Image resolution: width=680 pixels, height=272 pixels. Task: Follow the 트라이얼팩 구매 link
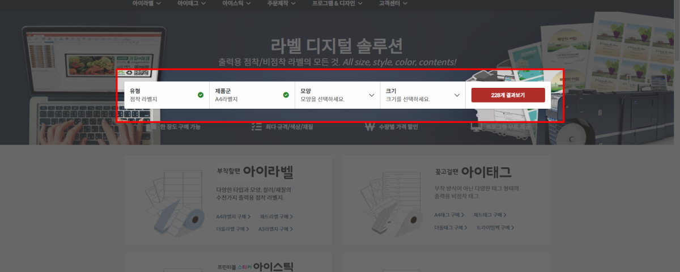click(x=496, y=227)
